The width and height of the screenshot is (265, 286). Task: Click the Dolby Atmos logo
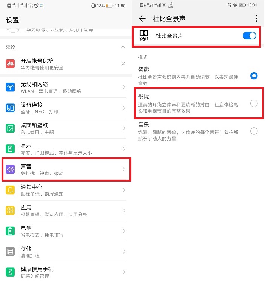coord(144,36)
